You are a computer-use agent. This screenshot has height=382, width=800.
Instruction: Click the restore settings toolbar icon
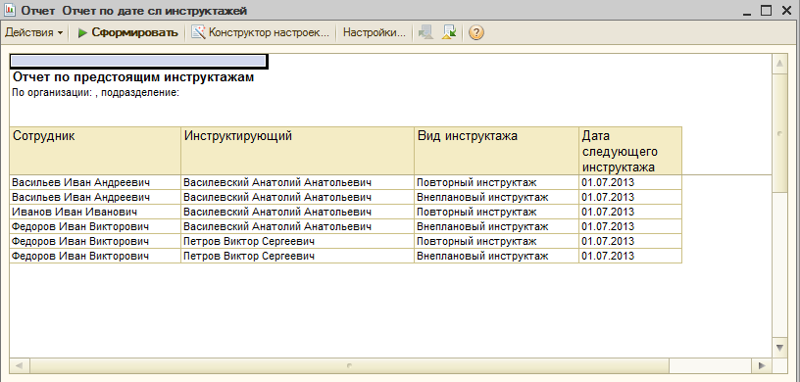point(425,32)
